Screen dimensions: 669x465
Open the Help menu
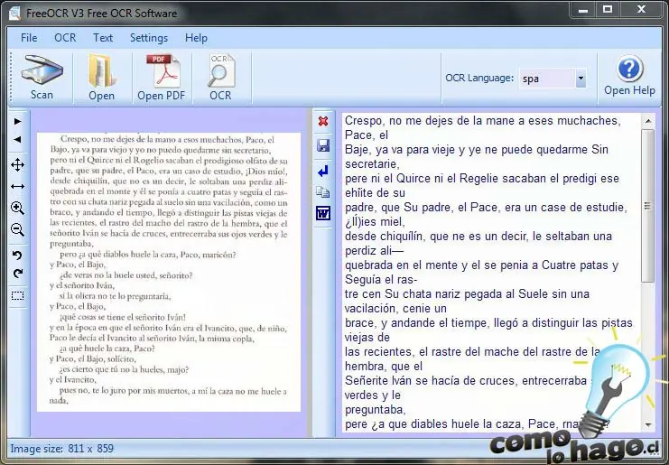196,38
